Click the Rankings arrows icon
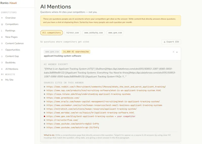 [x=2, y=31]
